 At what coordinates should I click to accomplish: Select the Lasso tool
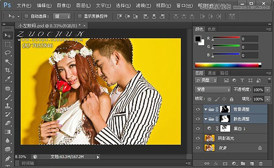[8, 53]
